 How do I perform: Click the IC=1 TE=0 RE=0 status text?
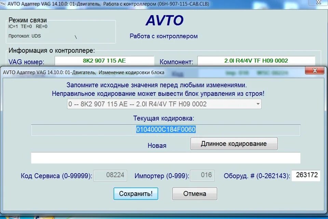(28, 27)
